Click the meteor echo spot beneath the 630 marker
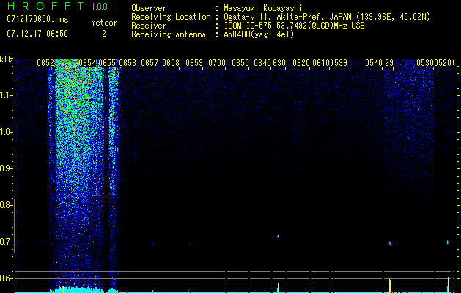Image resolution: width=461 pixels, height=293 pixels. click(278, 236)
